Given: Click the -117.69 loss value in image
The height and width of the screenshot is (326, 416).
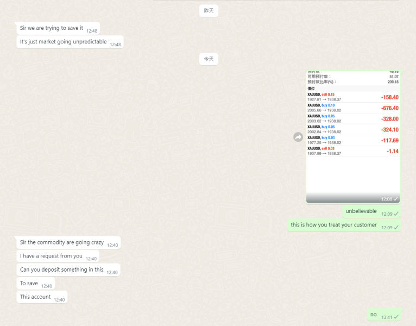Looking at the screenshot, I should pyautogui.click(x=389, y=140).
